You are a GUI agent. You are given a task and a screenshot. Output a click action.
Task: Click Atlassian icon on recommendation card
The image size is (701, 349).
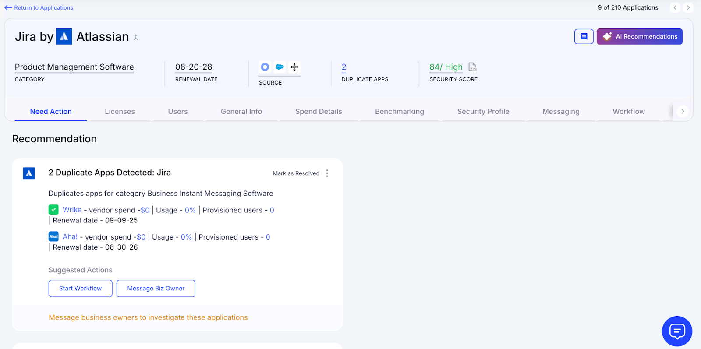29,173
